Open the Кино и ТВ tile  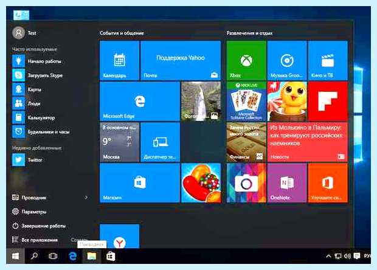click(328, 60)
